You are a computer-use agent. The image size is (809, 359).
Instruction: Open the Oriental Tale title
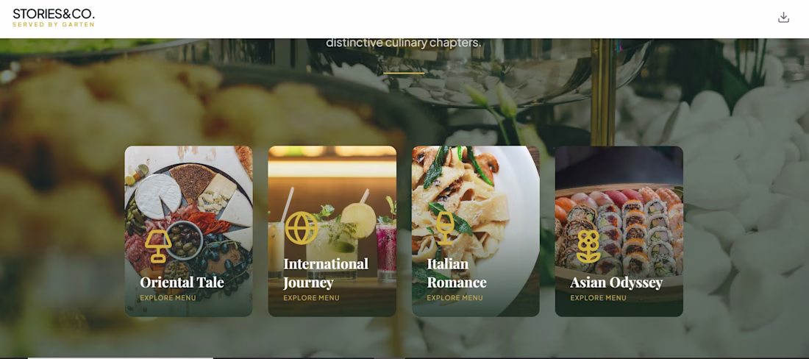pos(182,282)
